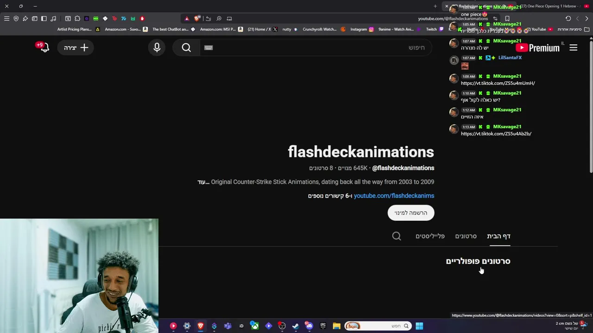Screen dimensions: 593x333
Task: Click the סרטונים פופולריים section heading
Action: [478, 261]
